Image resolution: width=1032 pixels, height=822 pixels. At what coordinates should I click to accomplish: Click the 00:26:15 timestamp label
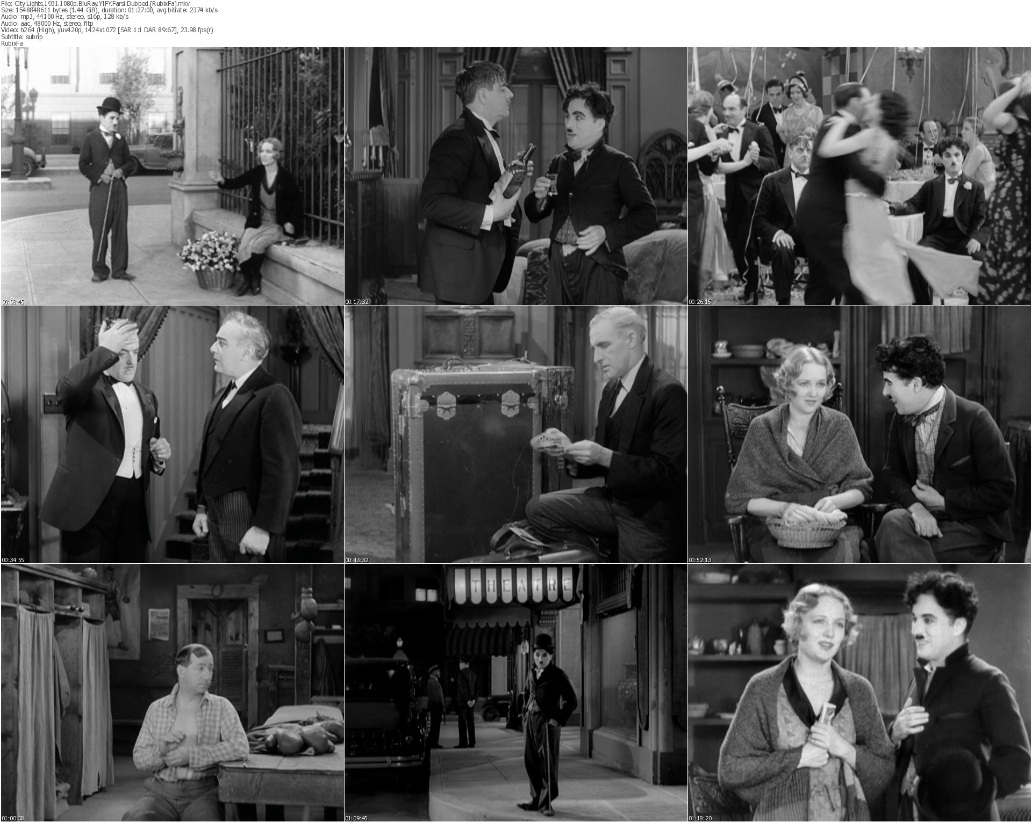[x=700, y=302]
